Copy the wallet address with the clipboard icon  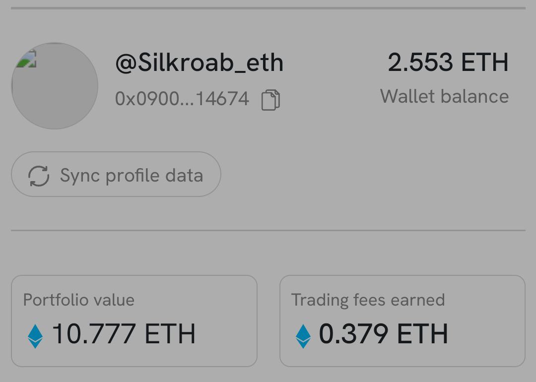coord(271,100)
